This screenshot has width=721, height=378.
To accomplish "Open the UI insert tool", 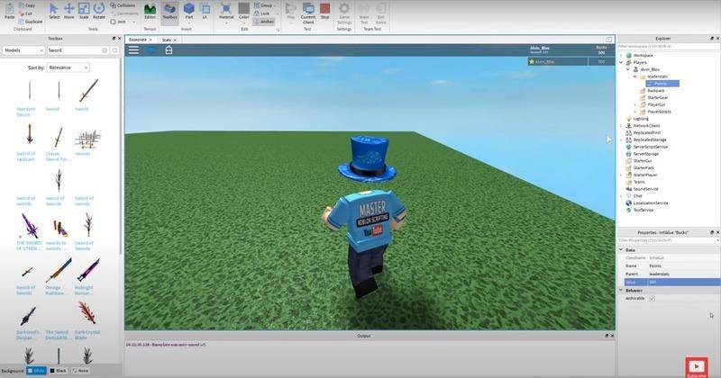I will tap(205, 11).
